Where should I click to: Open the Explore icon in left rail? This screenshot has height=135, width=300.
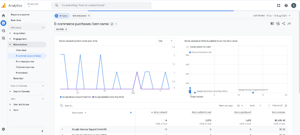[x=4, y=30]
